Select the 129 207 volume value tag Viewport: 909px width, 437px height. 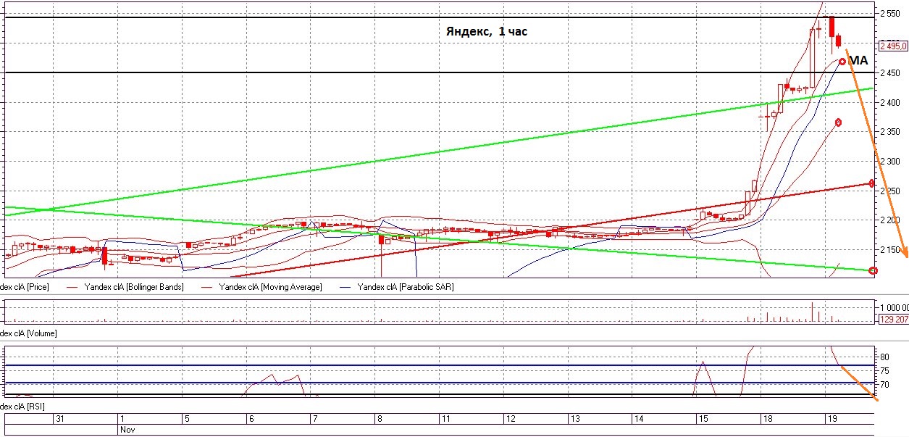894,319
